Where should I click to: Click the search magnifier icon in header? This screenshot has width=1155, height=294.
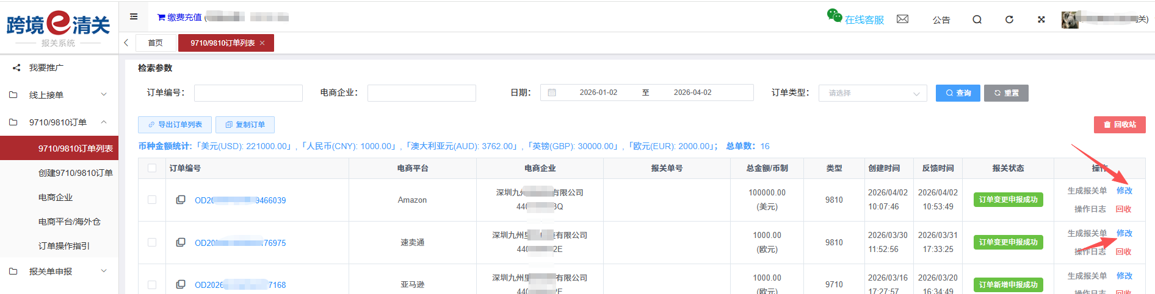977,19
